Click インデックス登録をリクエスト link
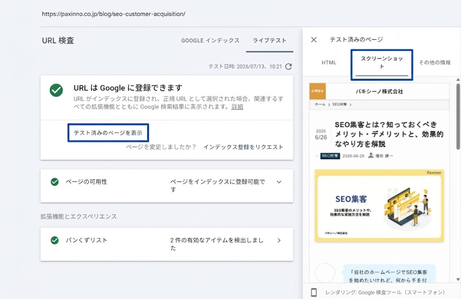 (243, 147)
